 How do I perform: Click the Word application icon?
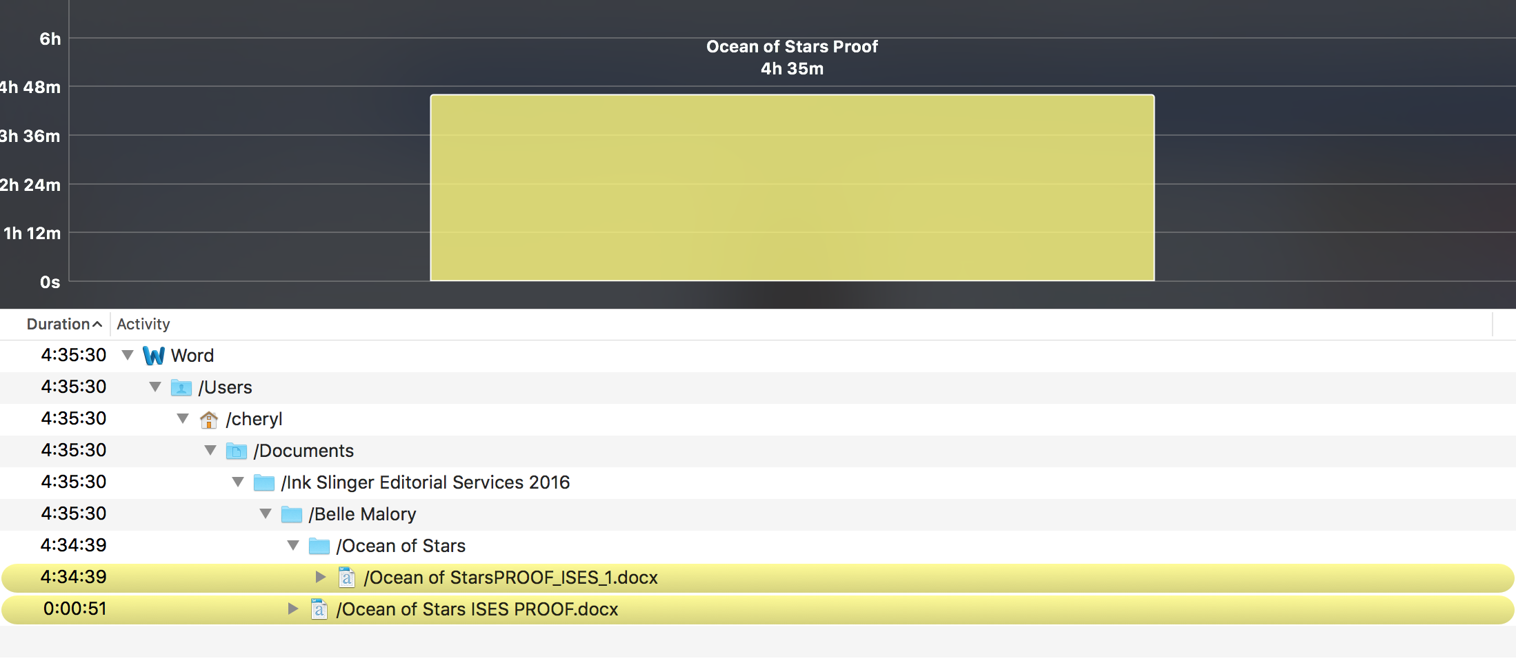[x=153, y=356]
